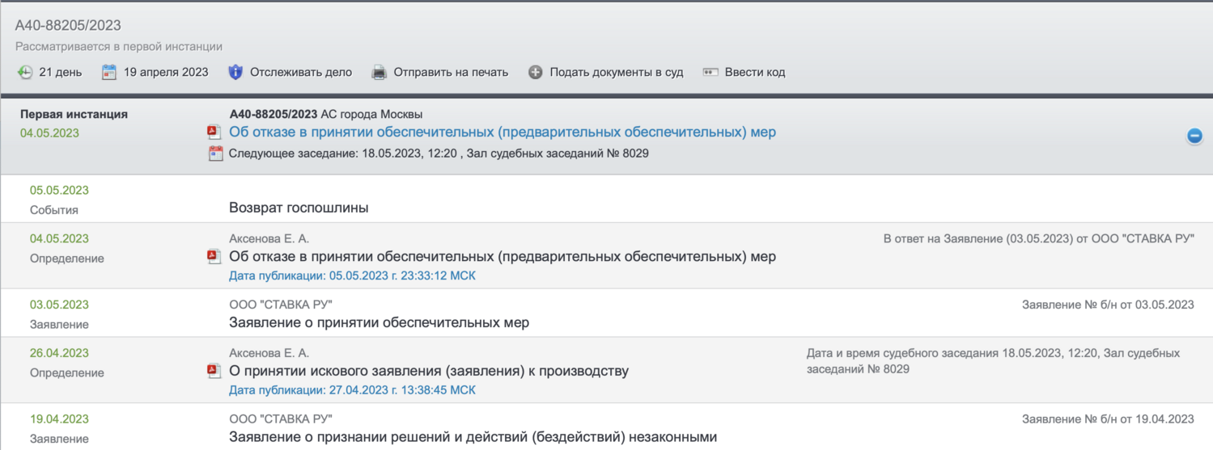Open the blue Об отказе в принятии link
This screenshot has height=450, width=1213.
click(502, 132)
